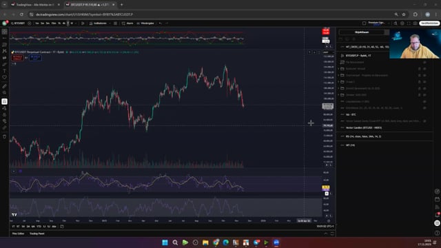Select the RSI row in Objektbaum

tap(384, 136)
